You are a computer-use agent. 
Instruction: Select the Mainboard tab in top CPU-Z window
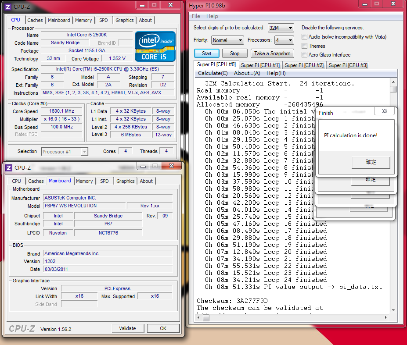[59, 20]
